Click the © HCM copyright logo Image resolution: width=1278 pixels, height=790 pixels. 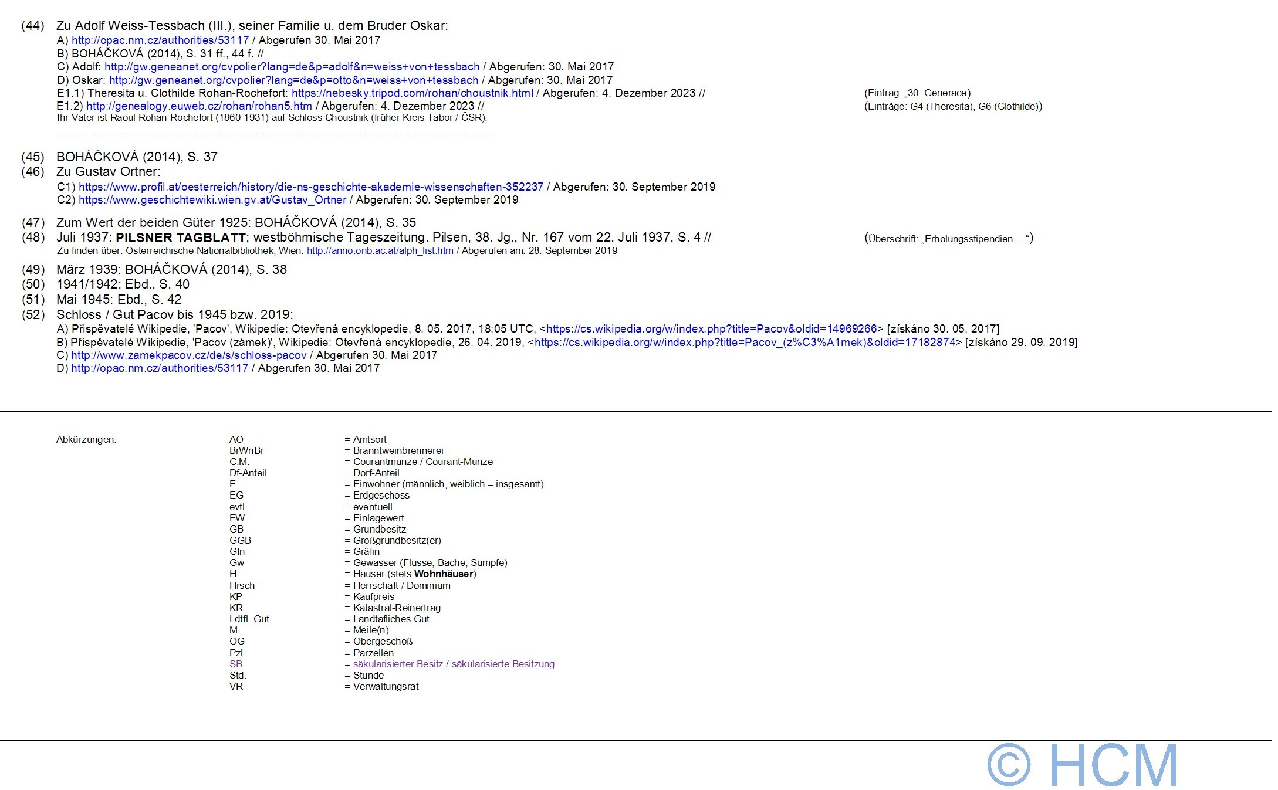[1083, 765]
